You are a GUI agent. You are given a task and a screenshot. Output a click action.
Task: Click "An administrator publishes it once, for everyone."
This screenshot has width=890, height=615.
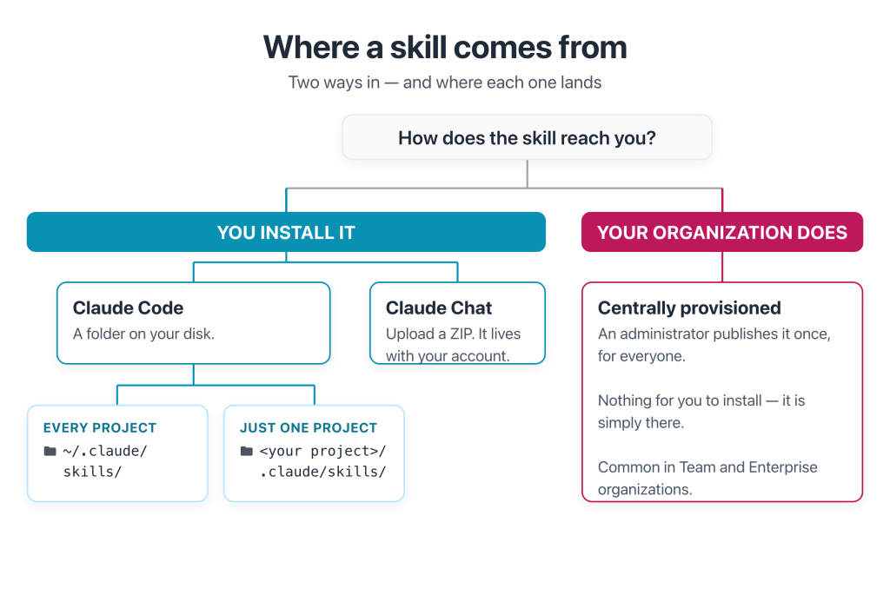pos(714,344)
